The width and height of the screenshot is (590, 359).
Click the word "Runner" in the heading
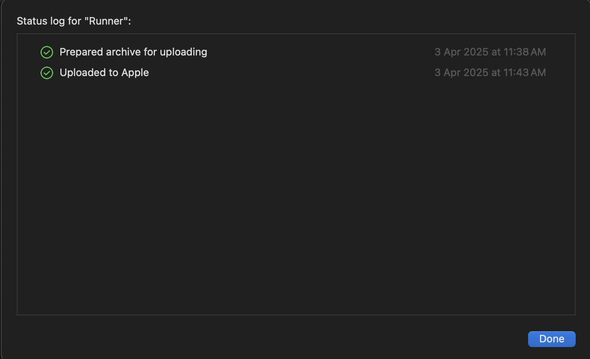coord(106,21)
